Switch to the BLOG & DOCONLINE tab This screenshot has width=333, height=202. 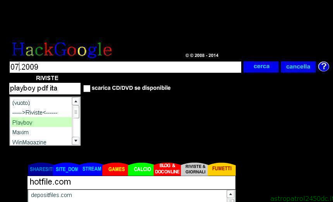point(167,169)
